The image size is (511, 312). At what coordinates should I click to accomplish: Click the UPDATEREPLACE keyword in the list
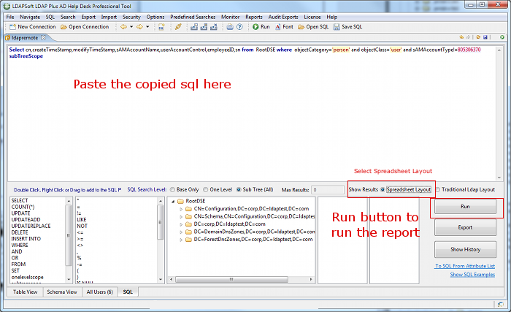(31, 227)
